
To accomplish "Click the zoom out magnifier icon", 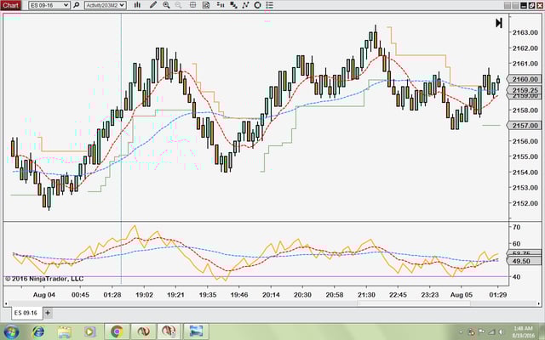I will click(179, 5).
